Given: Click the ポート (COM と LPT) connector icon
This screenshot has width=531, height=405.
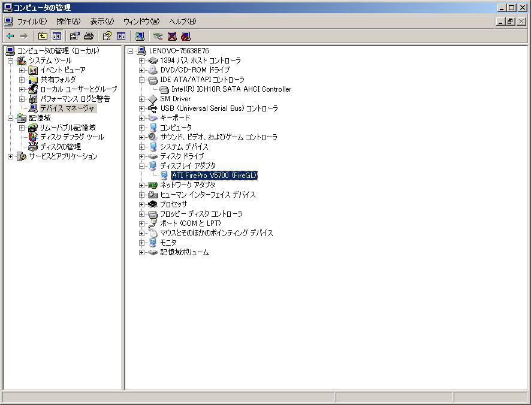Looking at the screenshot, I should click(x=153, y=223).
